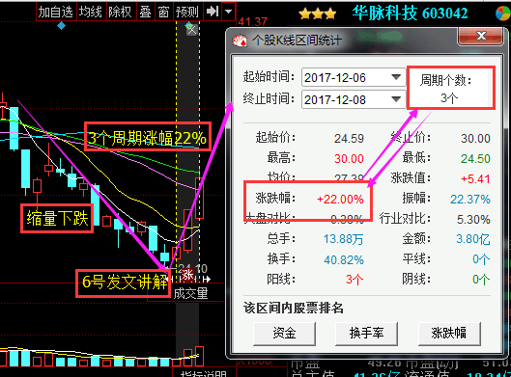The width and height of the screenshot is (511, 377).
Task: Click the 加自选 toolbar button
Action: 56,12
